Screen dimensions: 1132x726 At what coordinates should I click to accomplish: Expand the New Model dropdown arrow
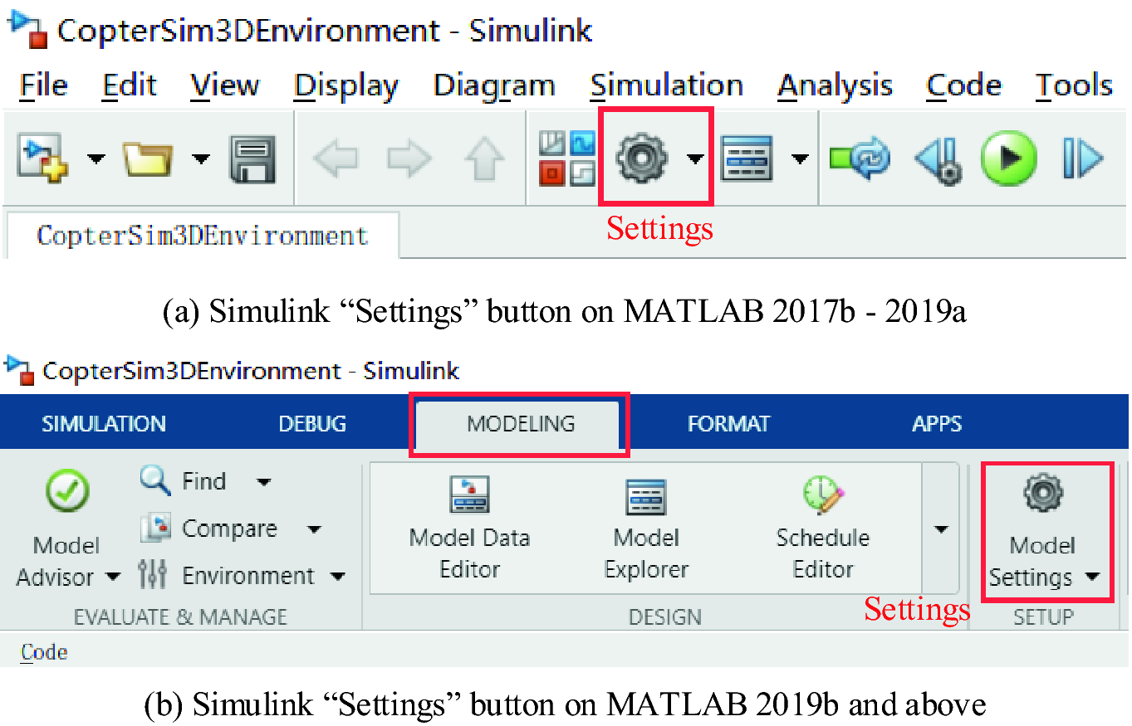[96, 158]
